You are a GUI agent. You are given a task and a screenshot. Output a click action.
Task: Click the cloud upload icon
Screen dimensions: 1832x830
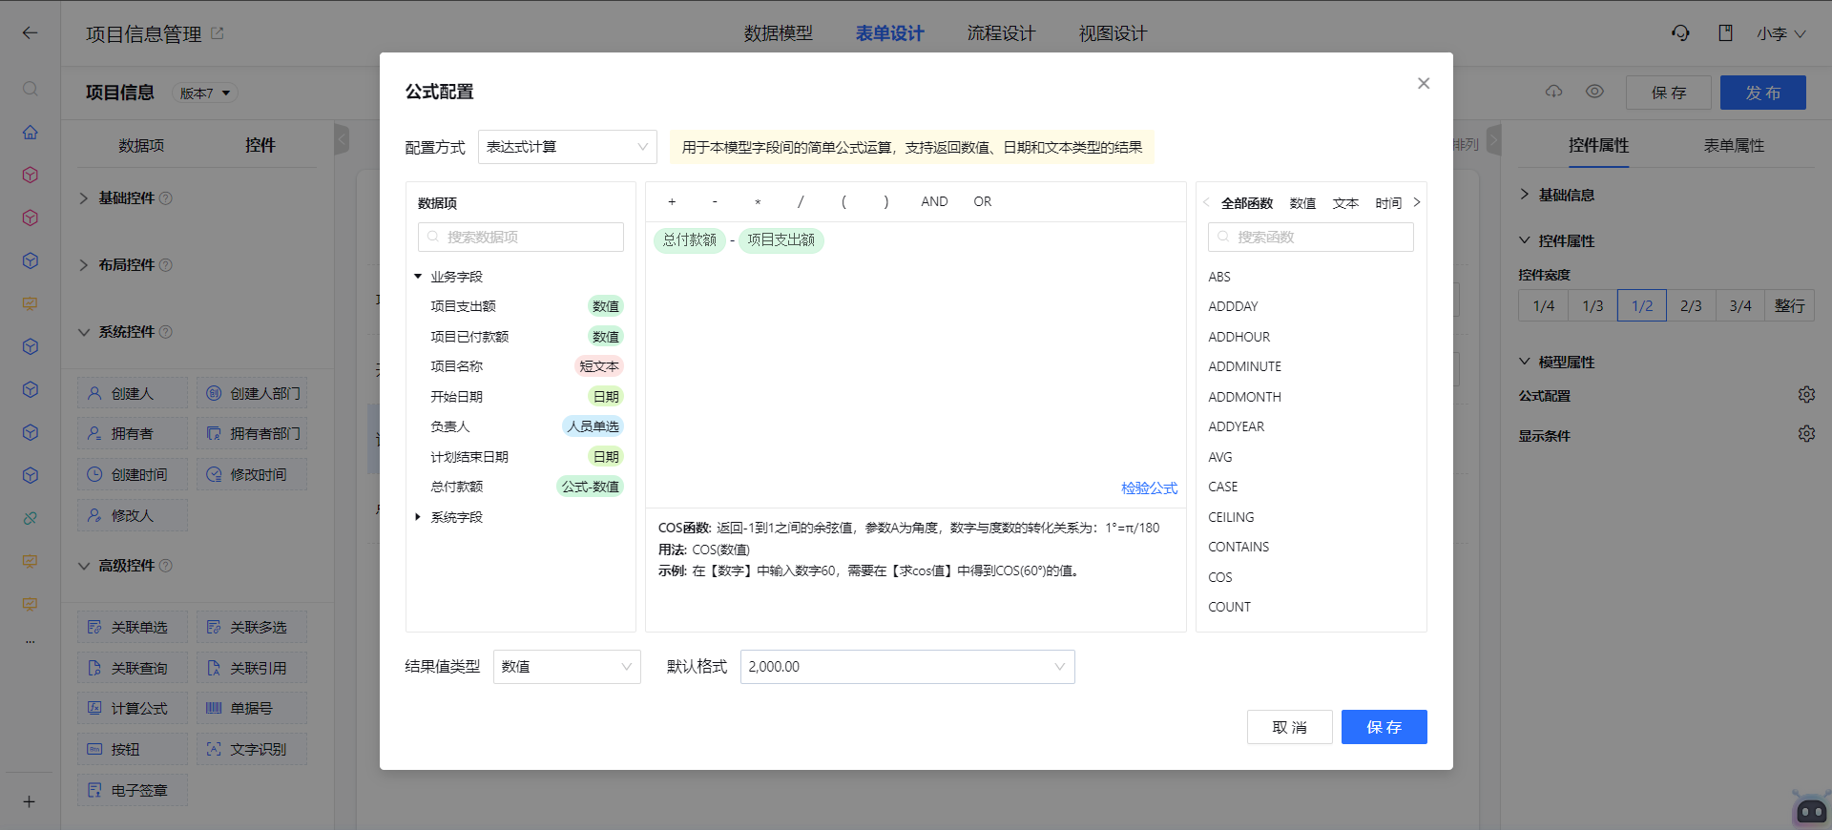[x=1553, y=92]
